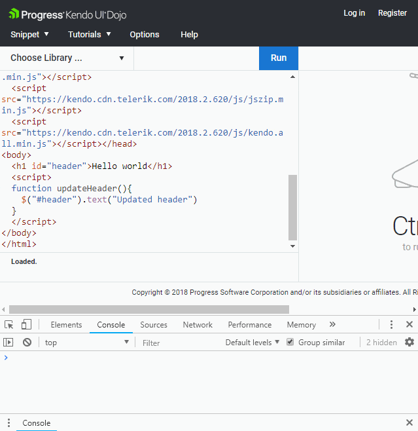Click the Copyright 2018 Progress Software text

[275, 292]
